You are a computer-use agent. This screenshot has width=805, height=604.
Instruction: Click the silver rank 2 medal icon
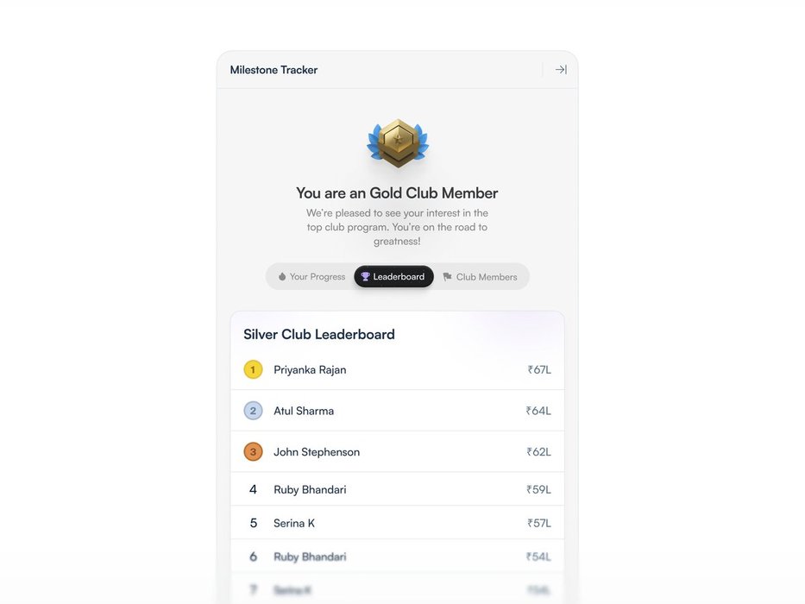pyautogui.click(x=253, y=411)
